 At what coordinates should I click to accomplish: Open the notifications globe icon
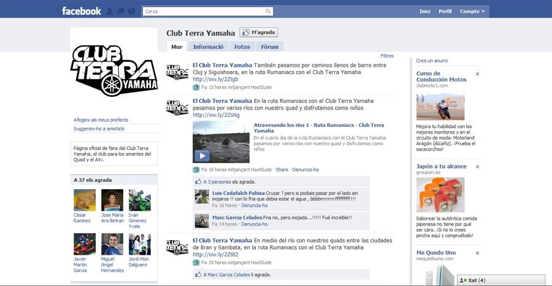(131, 11)
